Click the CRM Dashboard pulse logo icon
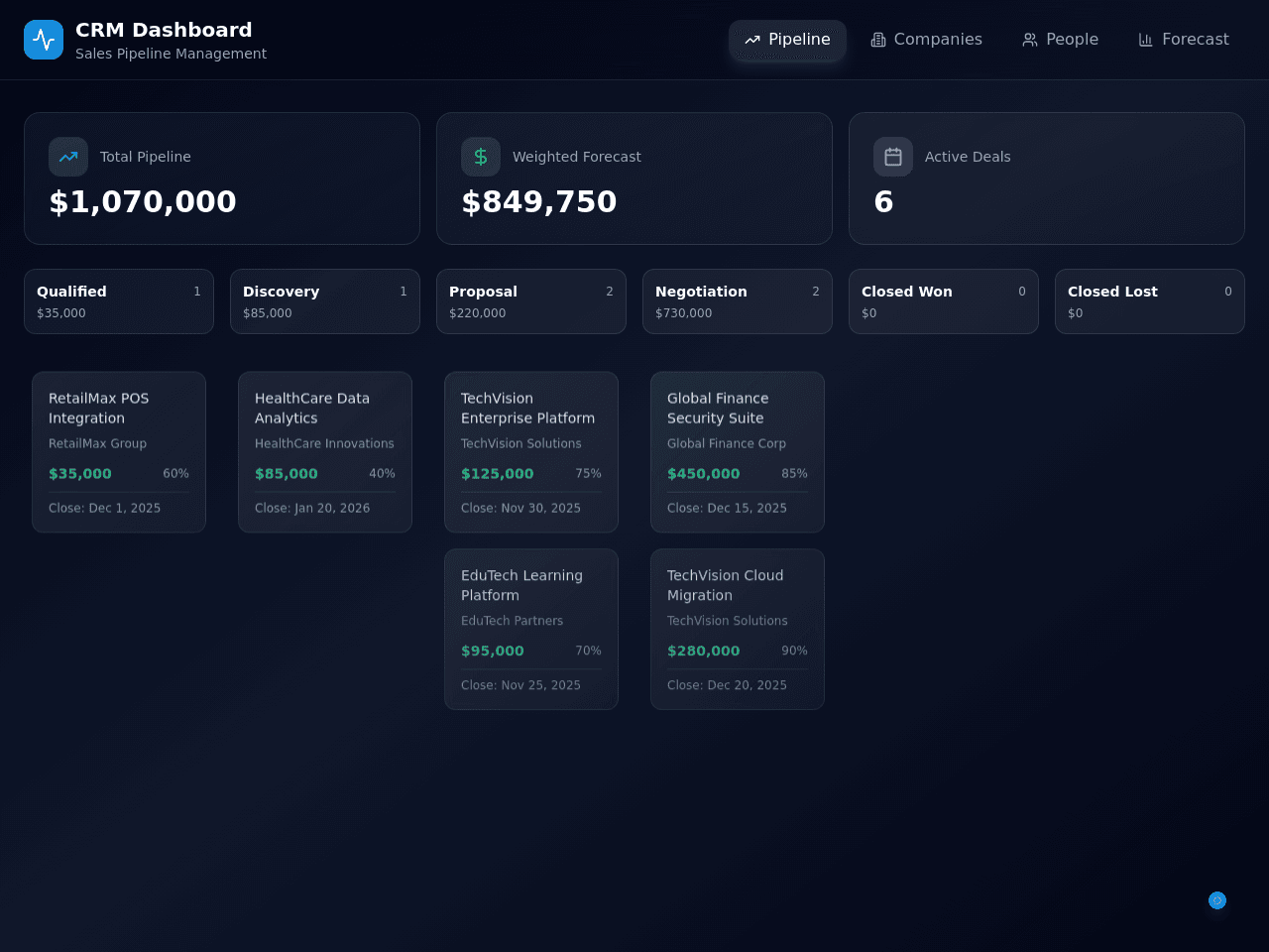 [44, 40]
